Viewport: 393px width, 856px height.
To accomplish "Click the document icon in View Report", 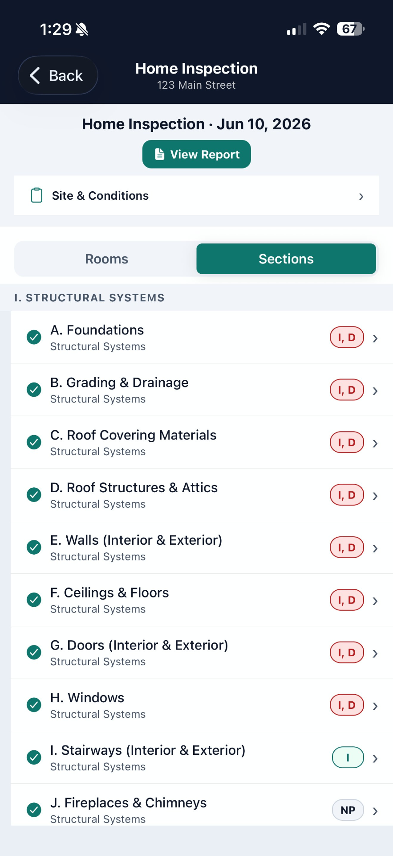I will (x=159, y=154).
